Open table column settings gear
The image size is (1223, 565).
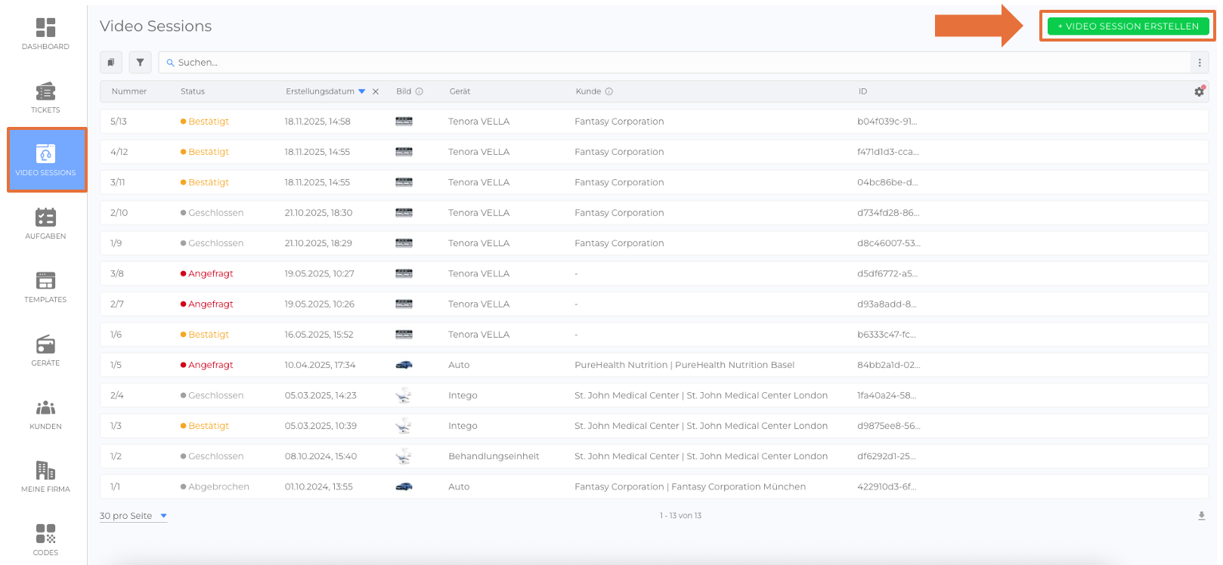click(1199, 91)
